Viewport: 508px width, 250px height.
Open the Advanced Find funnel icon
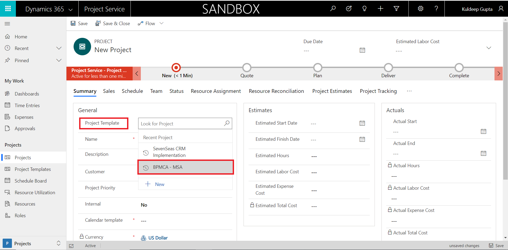(396, 8)
